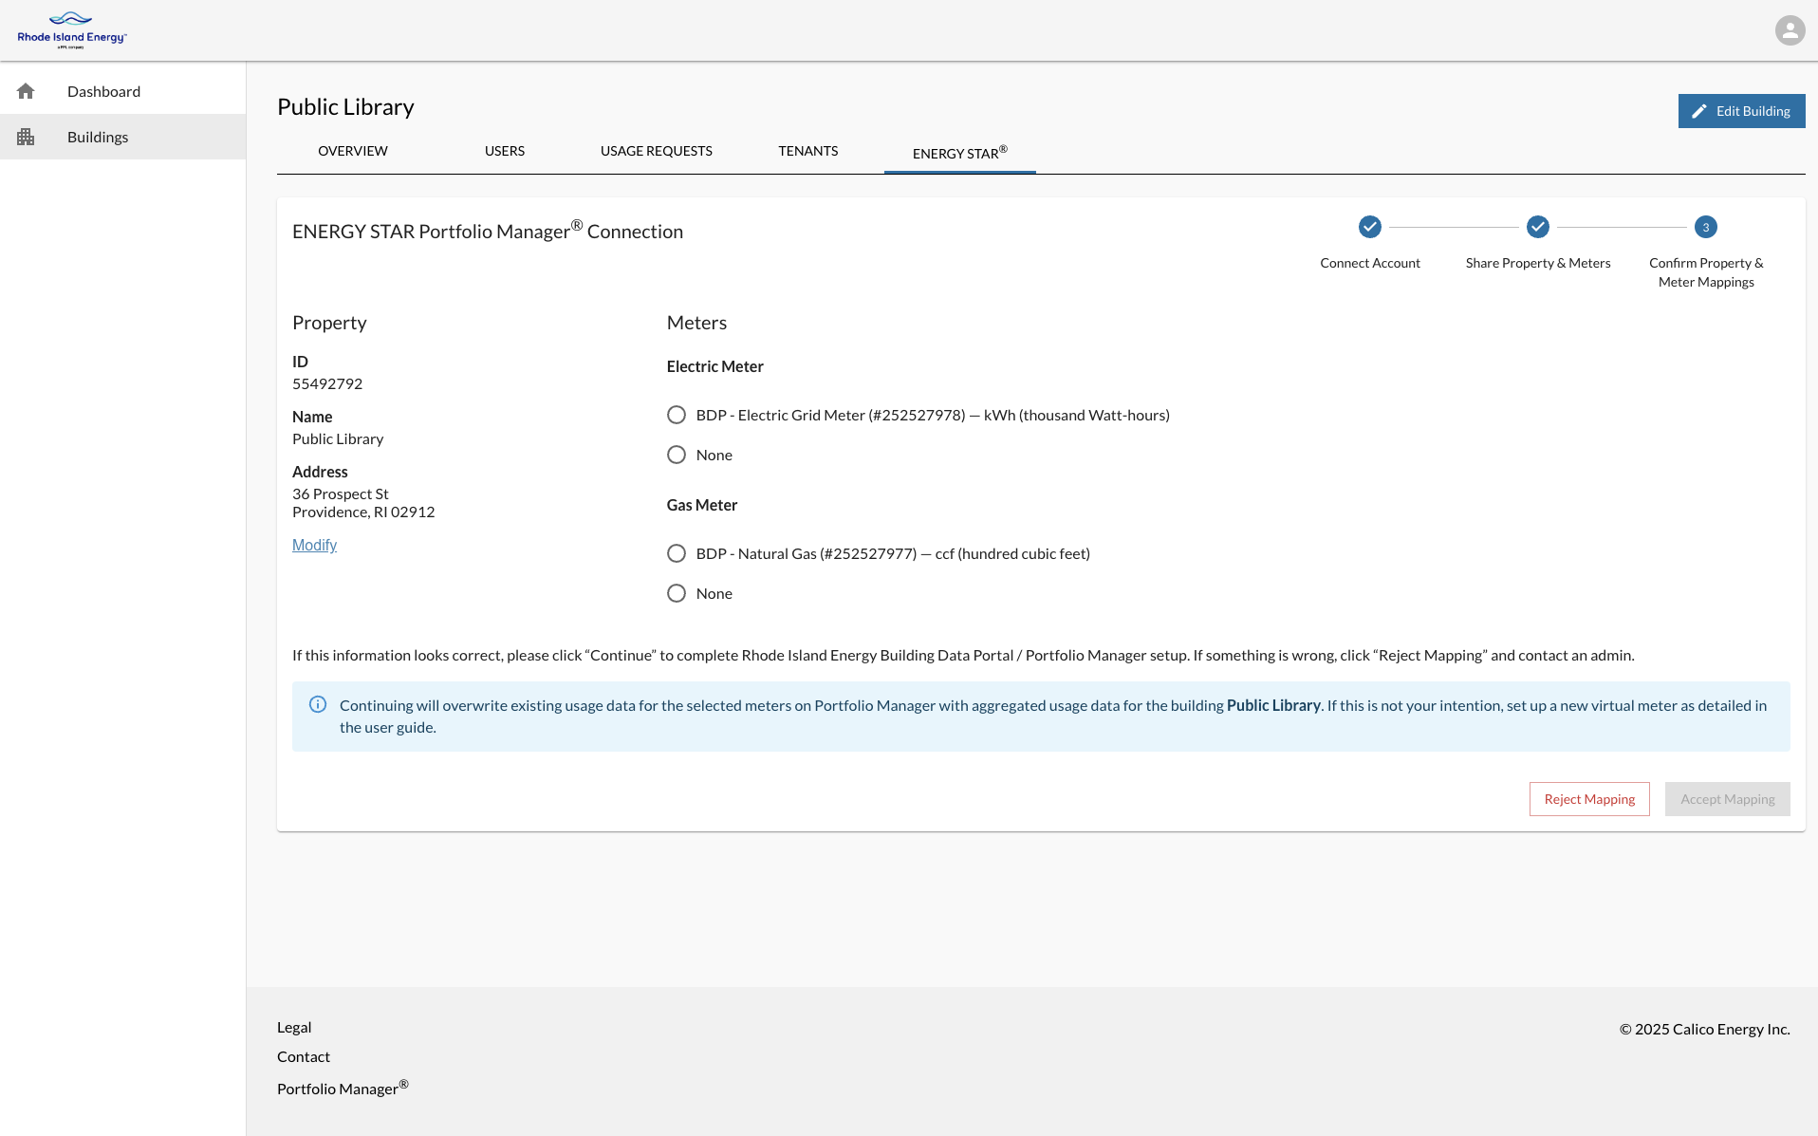
Task: Click the ENERGY STAR Portfolio Manager Connection heading
Action: pyautogui.click(x=488, y=231)
